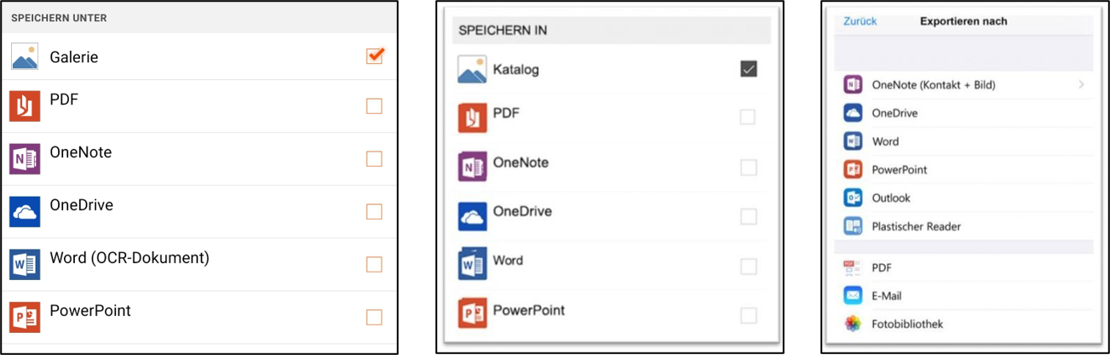Click the OneNote icon in the Speichern in panel
The height and width of the screenshot is (355, 1110).
(472, 166)
